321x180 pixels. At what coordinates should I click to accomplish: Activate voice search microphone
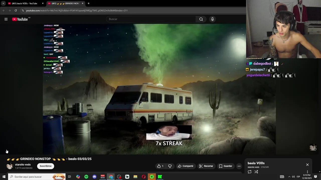(x=212, y=19)
